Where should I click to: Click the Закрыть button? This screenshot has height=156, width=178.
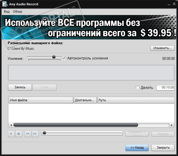pyautogui.click(x=163, y=147)
